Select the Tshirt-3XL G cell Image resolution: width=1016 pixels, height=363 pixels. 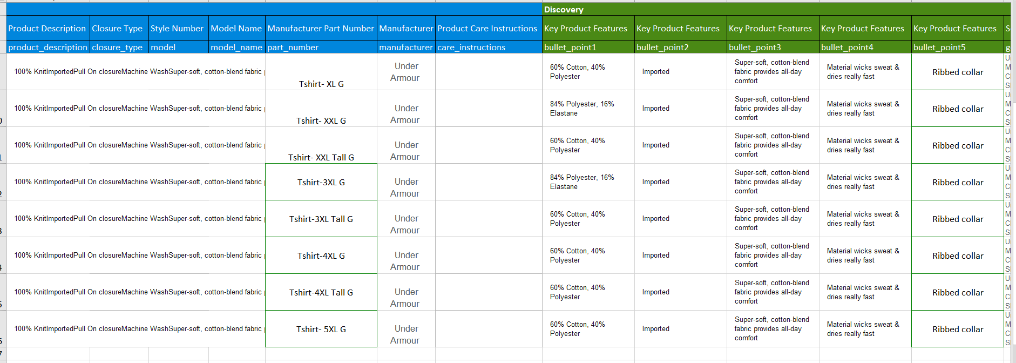point(321,182)
